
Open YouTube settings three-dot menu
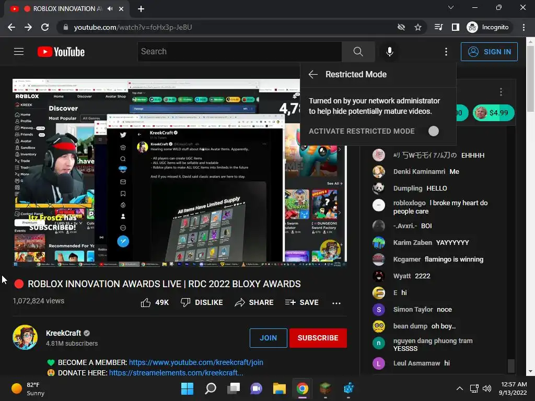446,52
